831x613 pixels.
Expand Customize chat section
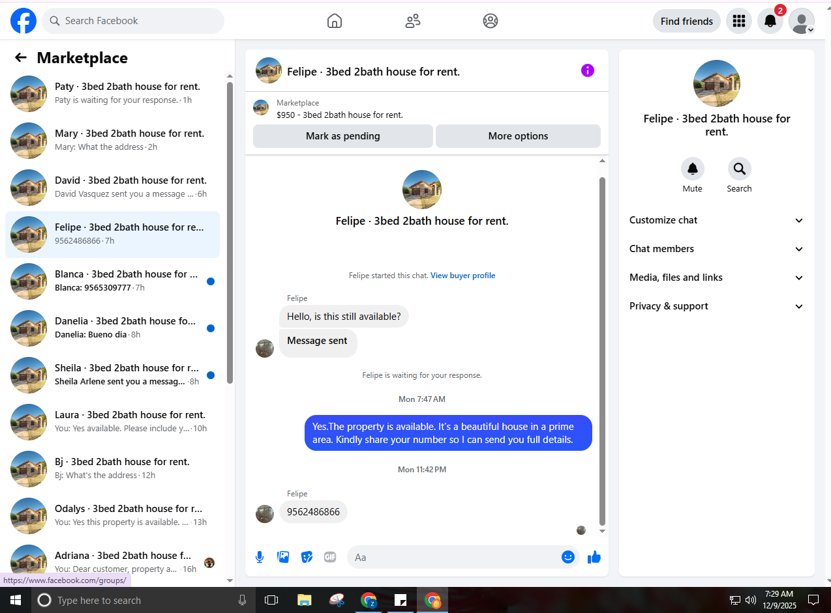point(716,220)
